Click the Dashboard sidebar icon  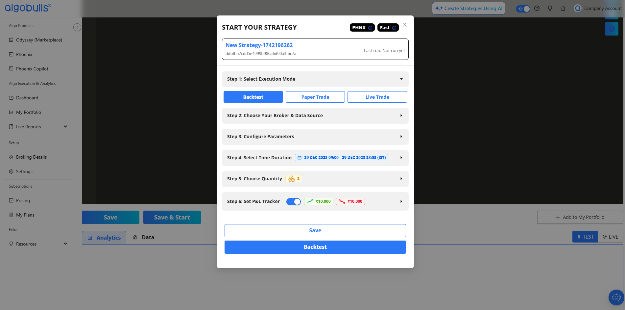pyautogui.click(x=11, y=98)
